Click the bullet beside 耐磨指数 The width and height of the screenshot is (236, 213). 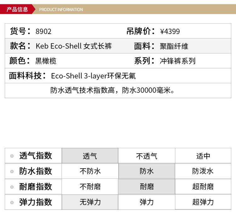(x=12, y=187)
